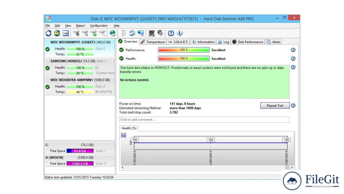Click the disk with green checkmark icon

click(x=94, y=33)
